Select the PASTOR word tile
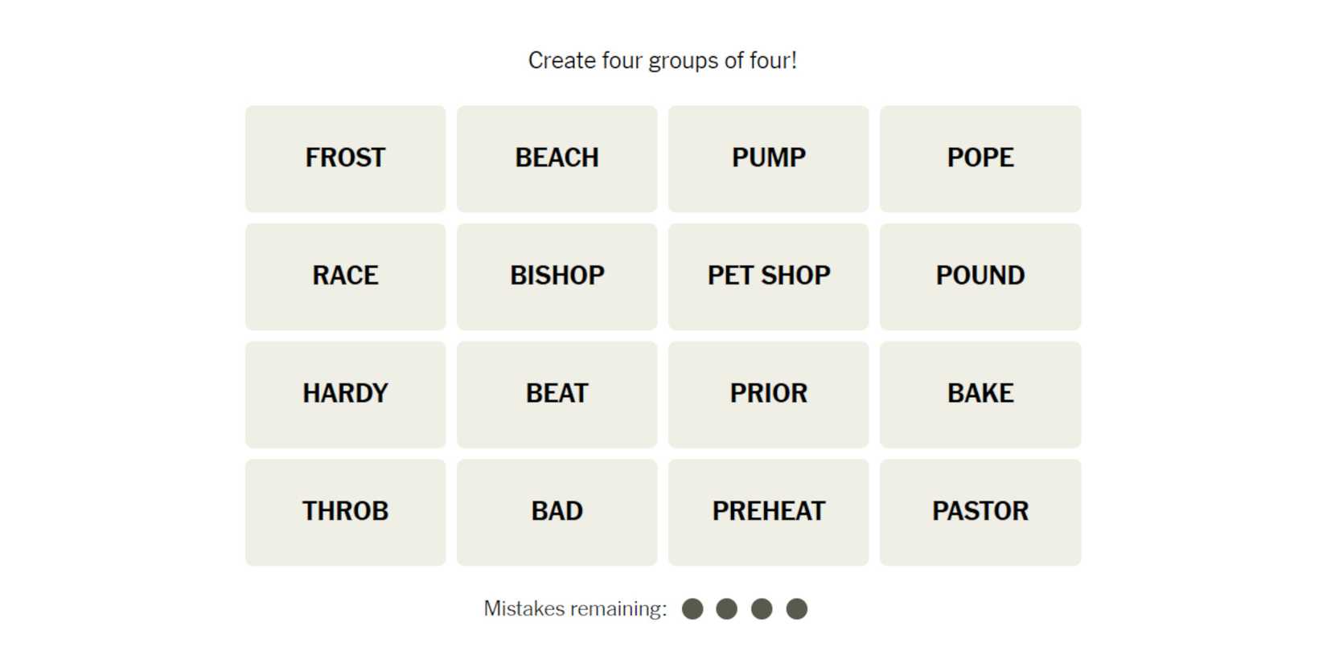 (980, 512)
